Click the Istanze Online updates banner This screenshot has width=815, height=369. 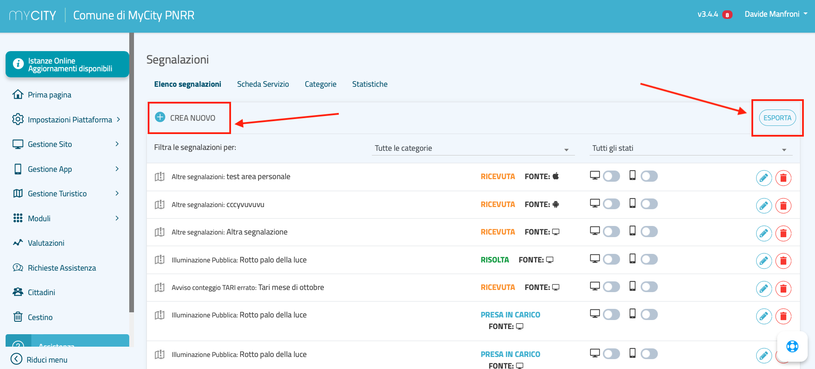(67, 64)
